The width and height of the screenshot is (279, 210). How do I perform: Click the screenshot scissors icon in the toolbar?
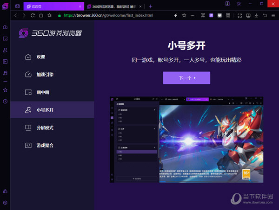pos(203,15)
